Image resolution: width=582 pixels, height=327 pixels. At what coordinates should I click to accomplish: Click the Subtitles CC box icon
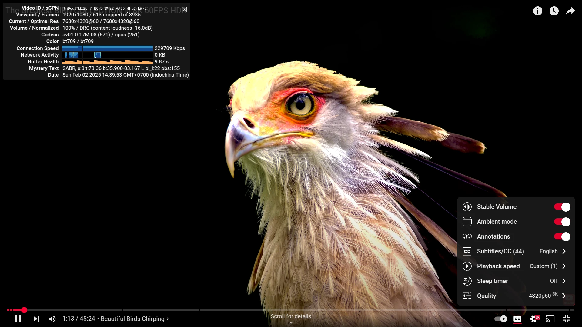coord(467,251)
